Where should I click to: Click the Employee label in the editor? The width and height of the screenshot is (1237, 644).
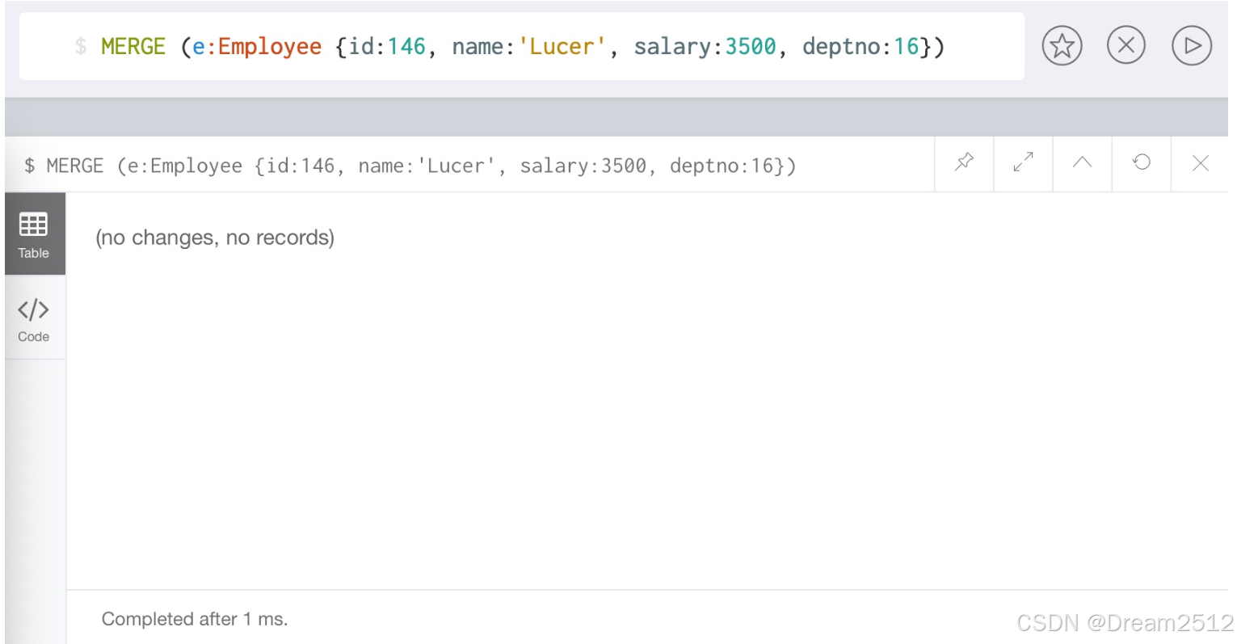click(270, 47)
